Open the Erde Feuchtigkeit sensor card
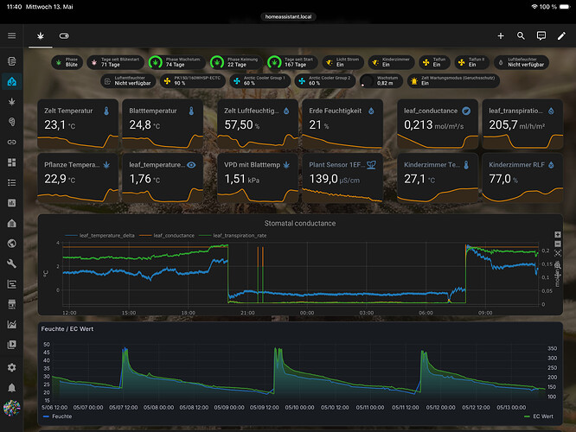The image size is (576, 432). [342, 124]
